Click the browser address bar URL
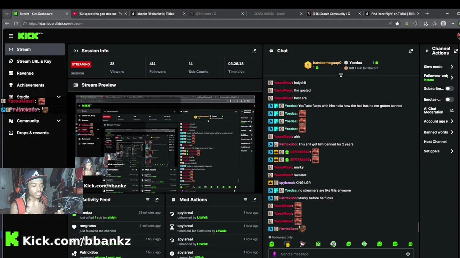460x258 pixels. pyautogui.click(x=56, y=23)
